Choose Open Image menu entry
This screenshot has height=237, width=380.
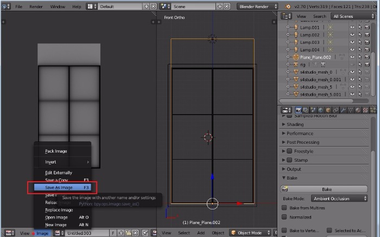click(62, 217)
